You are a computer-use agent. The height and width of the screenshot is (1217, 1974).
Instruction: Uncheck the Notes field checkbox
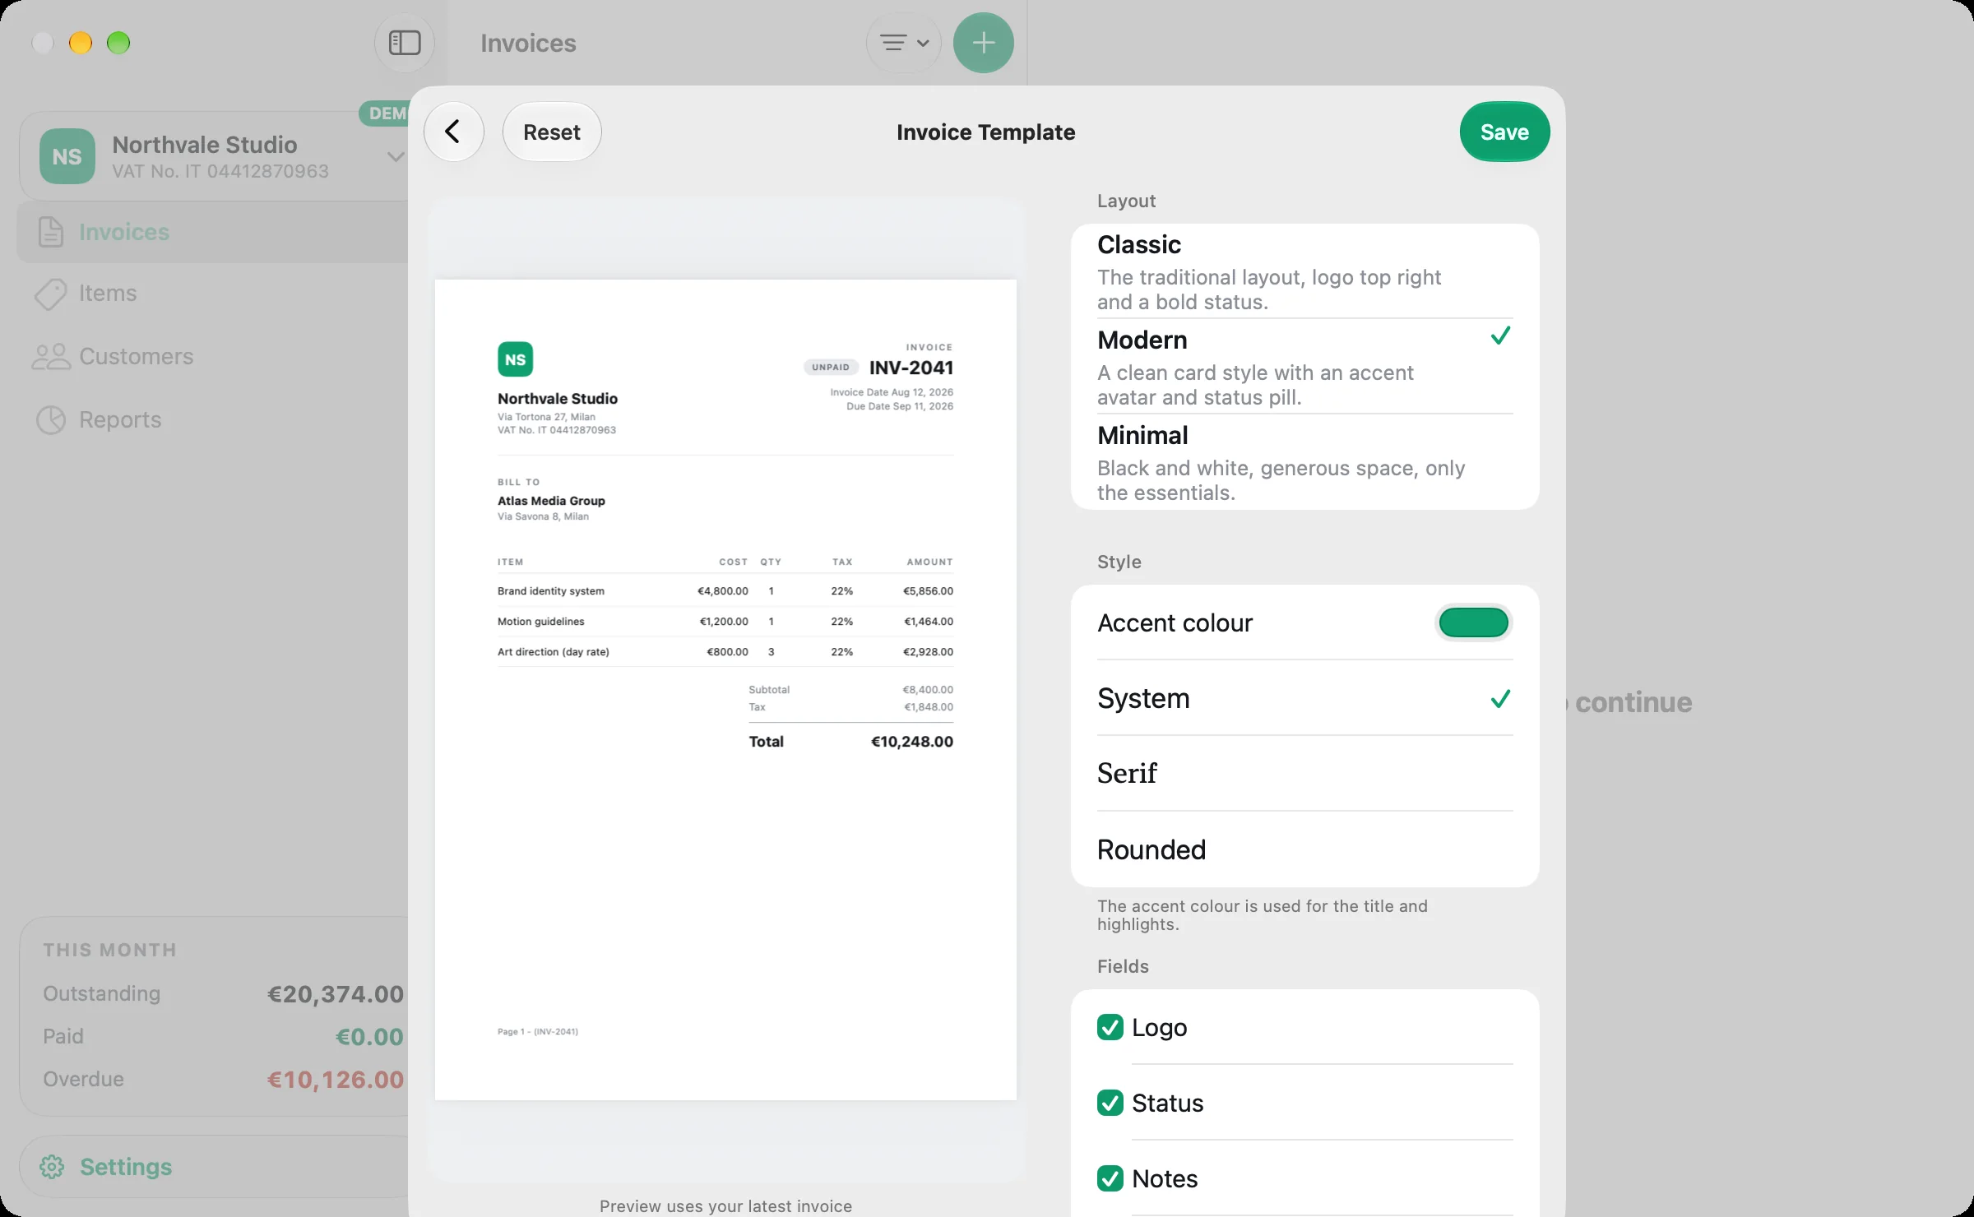(1110, 1178)
